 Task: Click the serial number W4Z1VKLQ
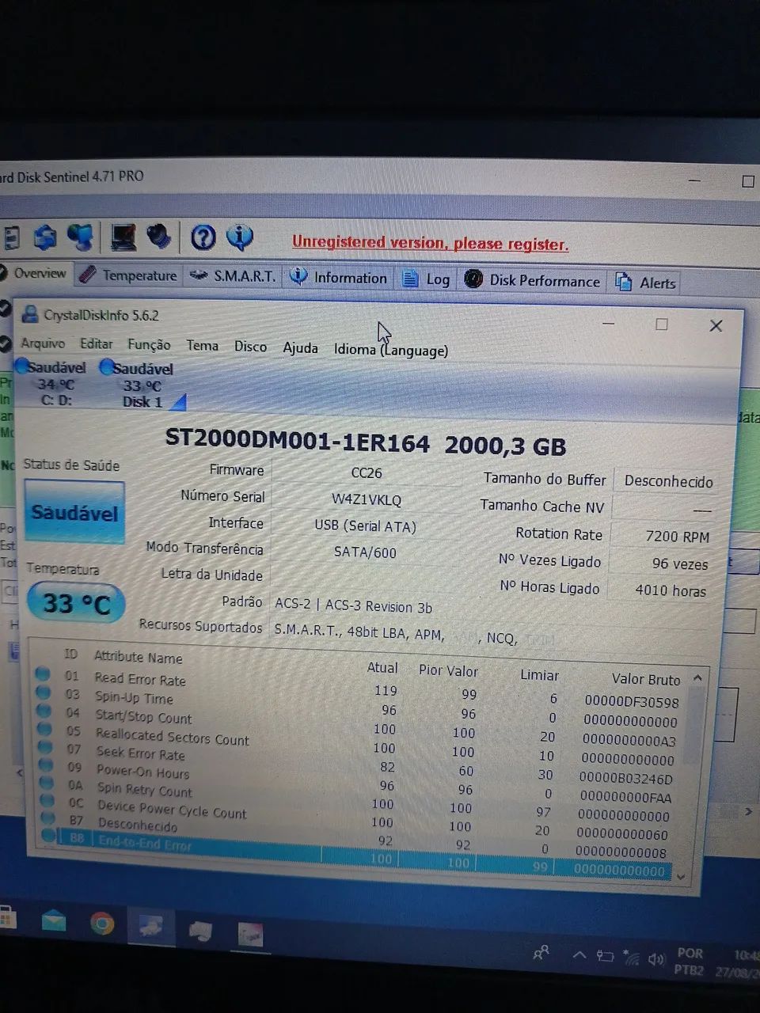(x=366, y=499)
